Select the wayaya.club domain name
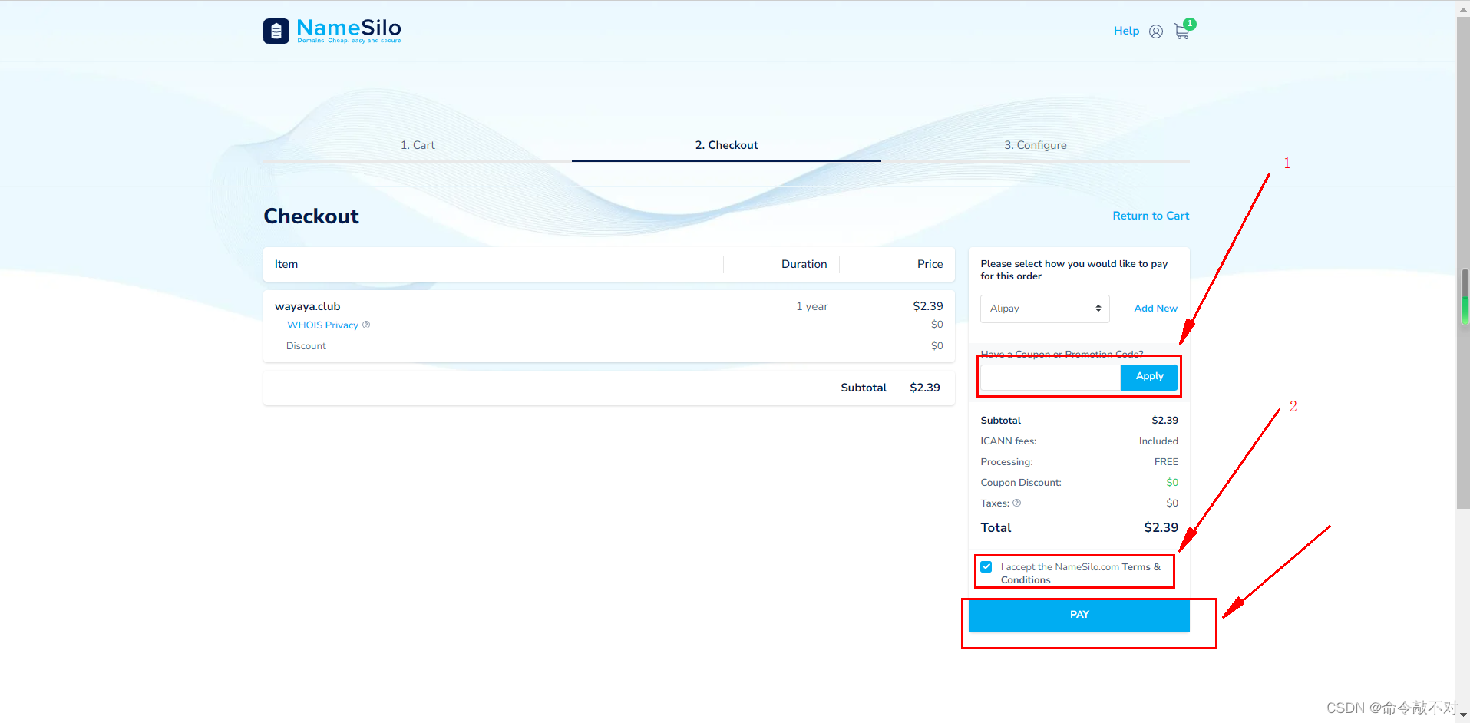 307,306
